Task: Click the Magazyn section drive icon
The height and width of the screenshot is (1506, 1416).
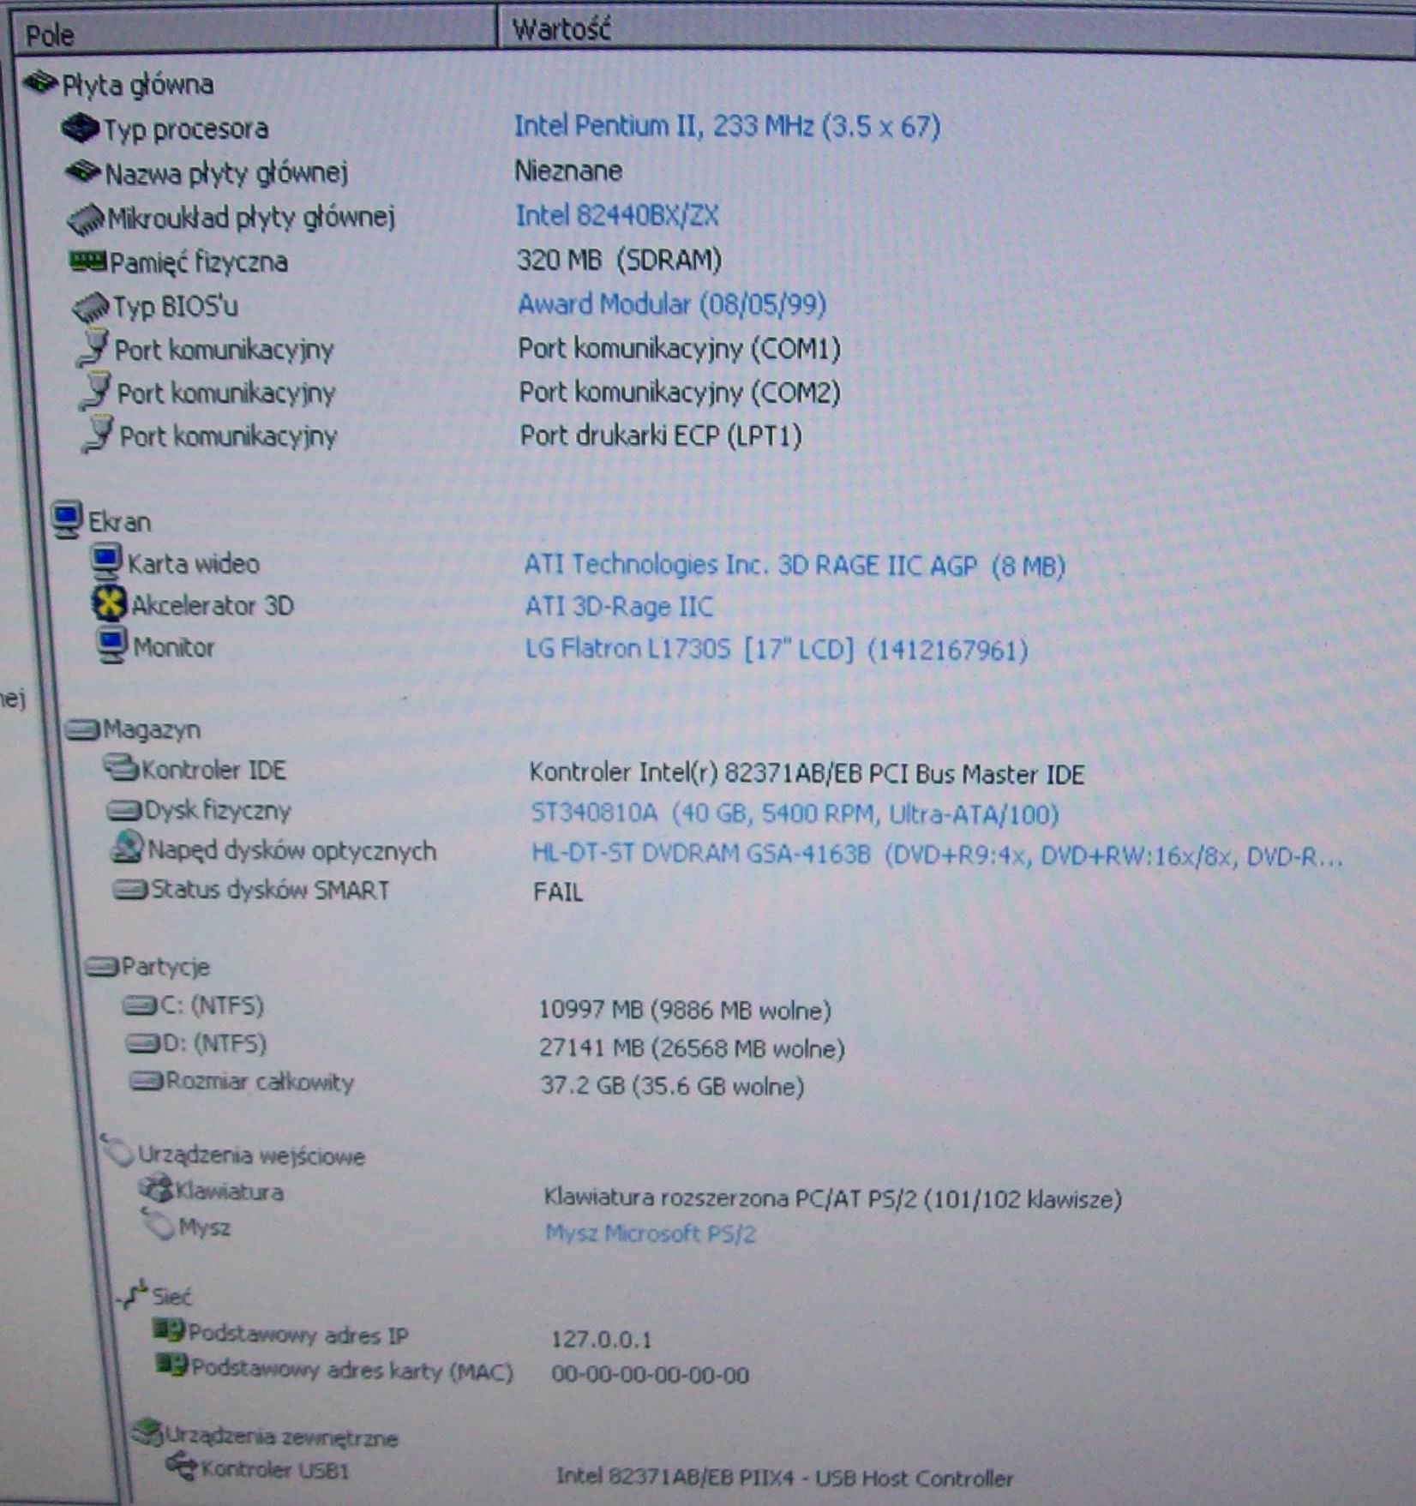Action: (x=82, y=729)
